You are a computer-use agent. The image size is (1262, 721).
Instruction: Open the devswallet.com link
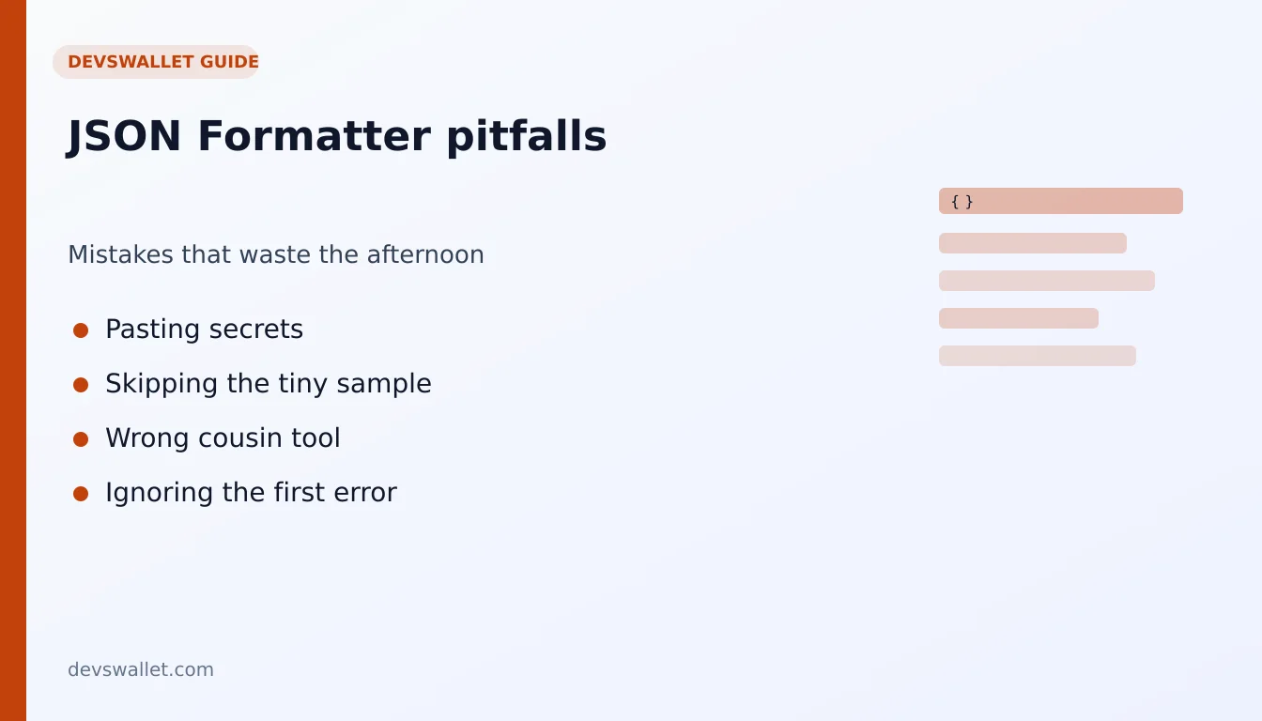141,669
